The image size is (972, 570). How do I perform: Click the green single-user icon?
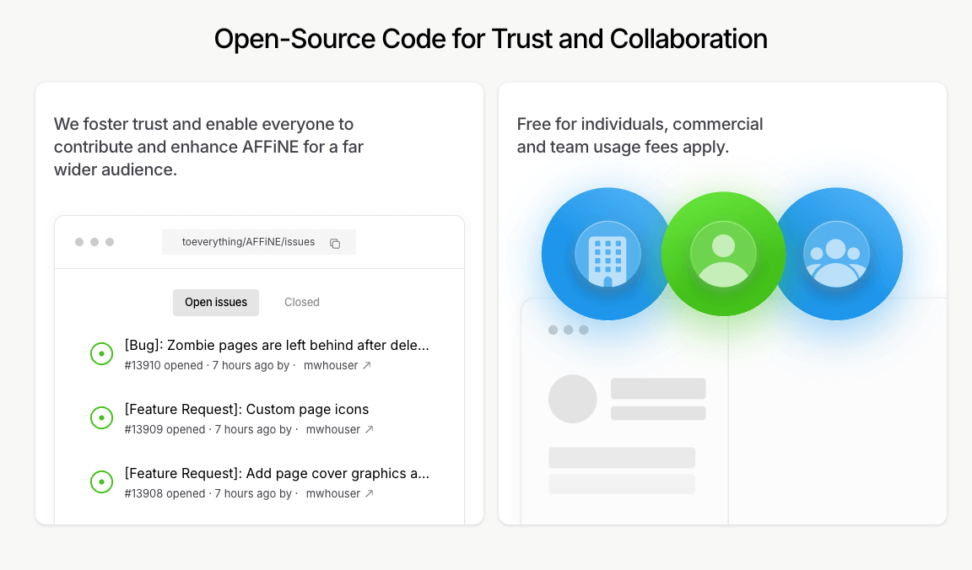click(x=723, y=254)
